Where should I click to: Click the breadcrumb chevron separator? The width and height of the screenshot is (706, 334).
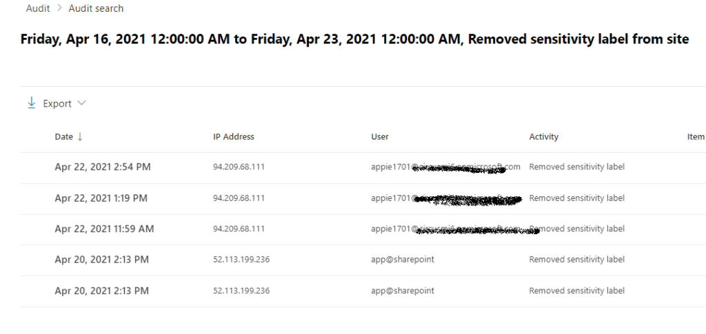pyautogui.click(x=60, y=8)
